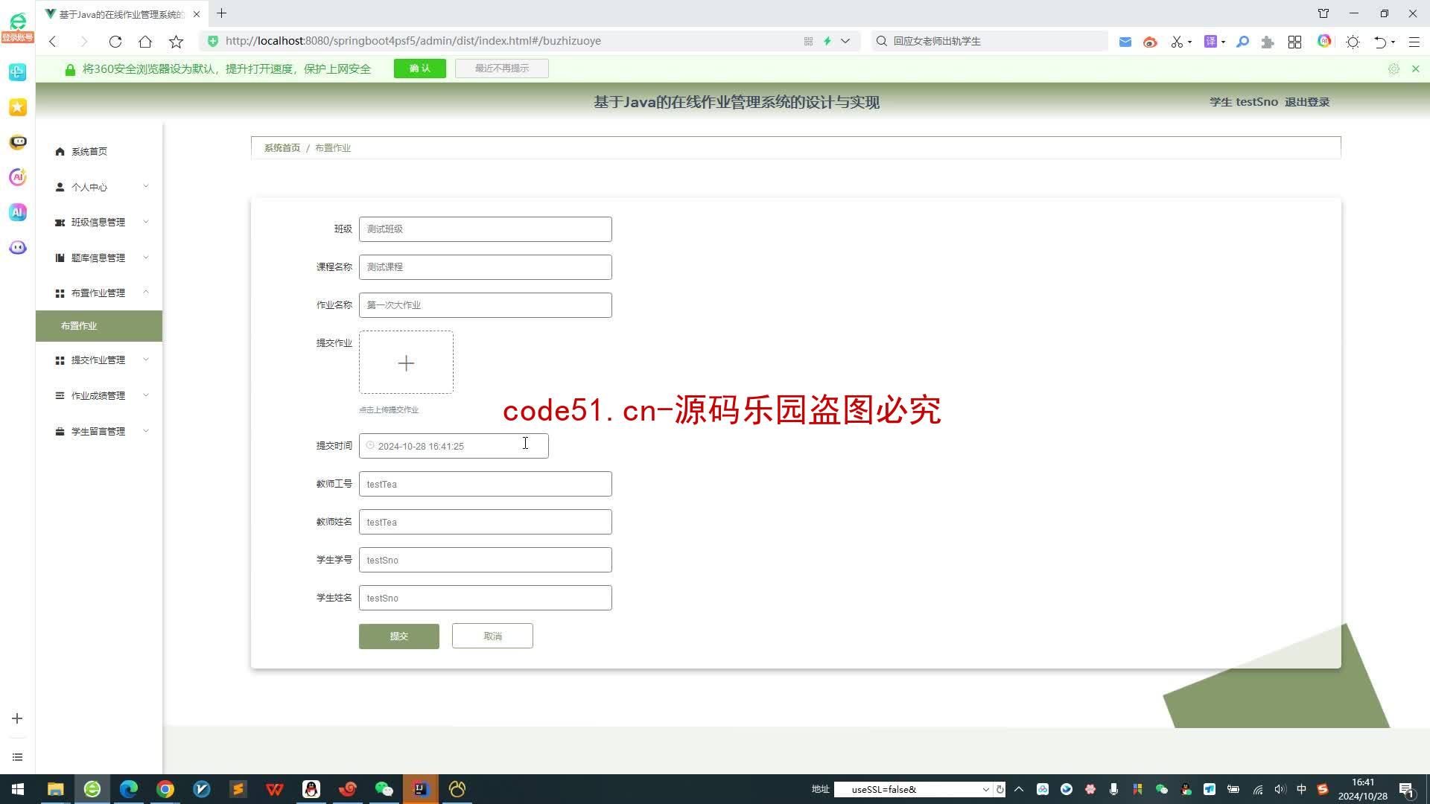Open the translate extension icon

pos(1210,42)
